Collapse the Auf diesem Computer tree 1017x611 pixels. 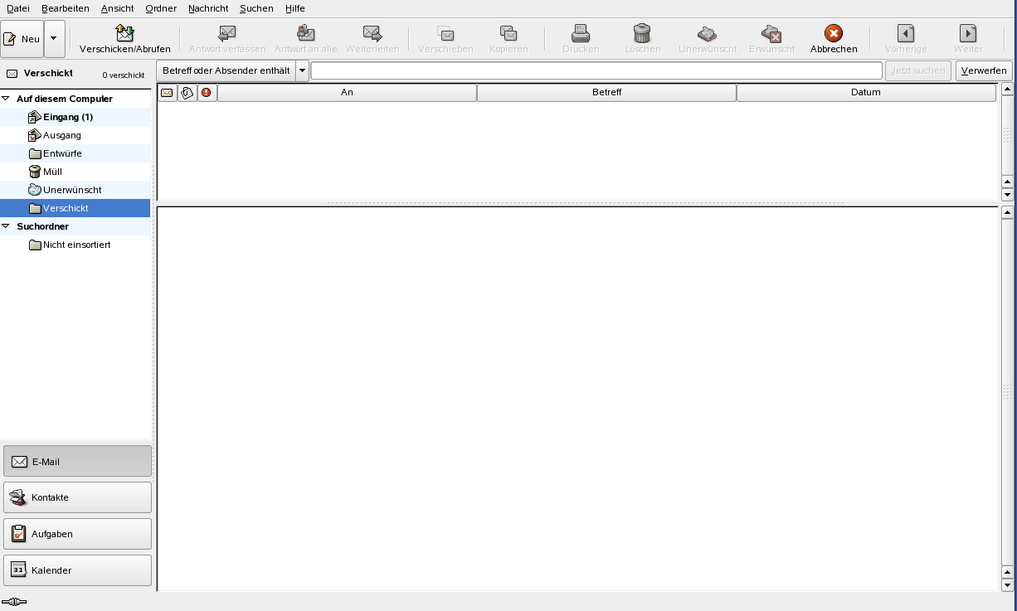click(x=7, y=99)
